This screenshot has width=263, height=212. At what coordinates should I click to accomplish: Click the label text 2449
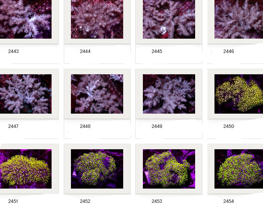(157, 126)
